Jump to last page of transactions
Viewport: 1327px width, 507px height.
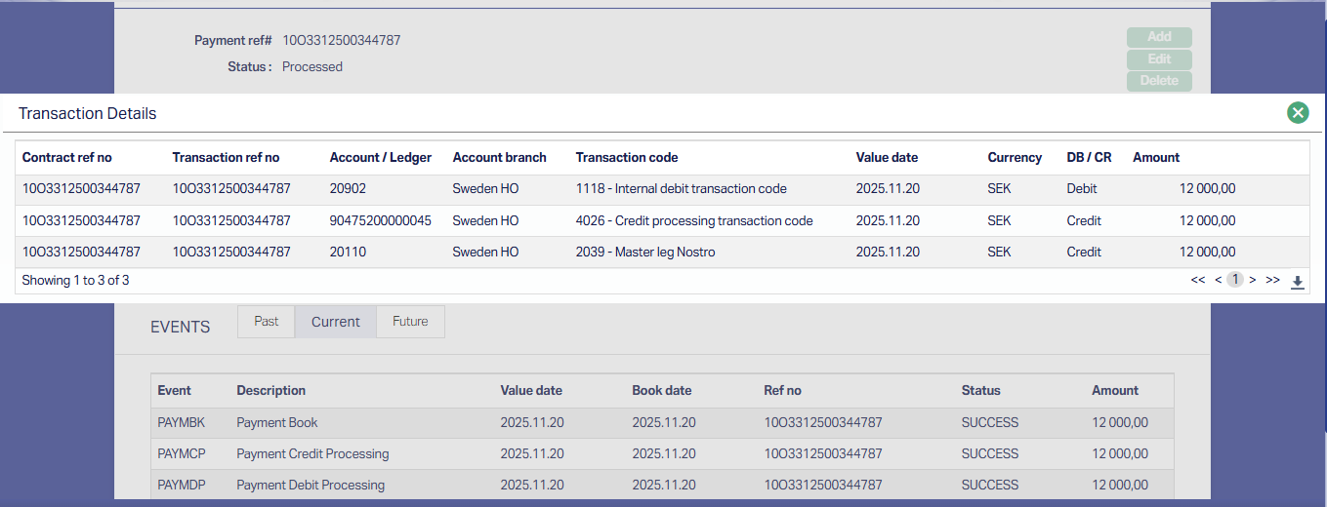(x=1272, y=280)
